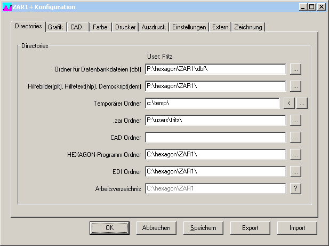
Task: Browse for the .zar Ordner folder
Action: pos(296,120)
